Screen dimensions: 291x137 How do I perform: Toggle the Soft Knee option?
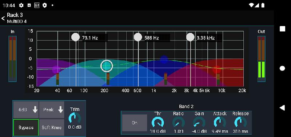(x=52, y=127)
